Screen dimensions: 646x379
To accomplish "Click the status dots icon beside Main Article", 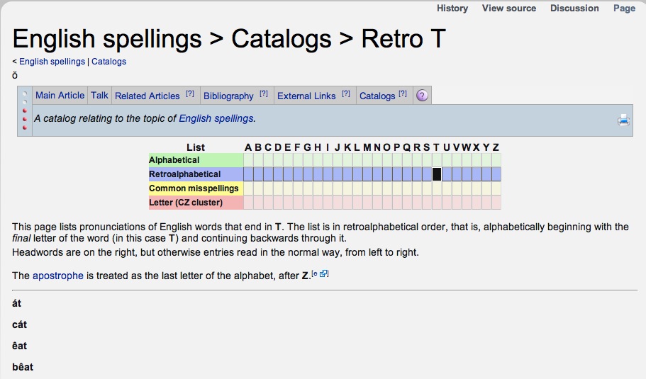I will (26, 96).
